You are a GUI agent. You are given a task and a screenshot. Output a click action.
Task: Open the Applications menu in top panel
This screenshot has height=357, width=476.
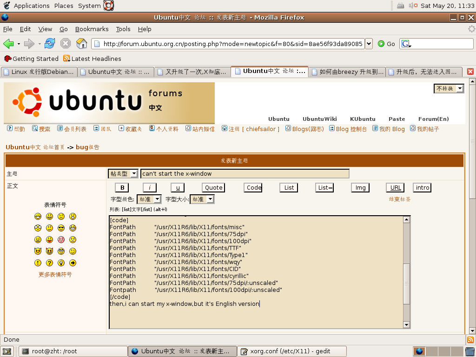point(32,6)
